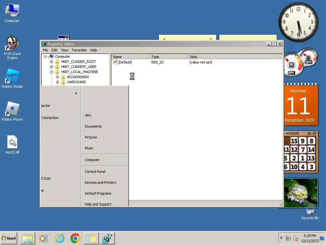The height and width of the screenshot is (245, 326).
Task: Collapse the HKEY_LOCAL_MACHINE key
Action: (x=51, y=72)
